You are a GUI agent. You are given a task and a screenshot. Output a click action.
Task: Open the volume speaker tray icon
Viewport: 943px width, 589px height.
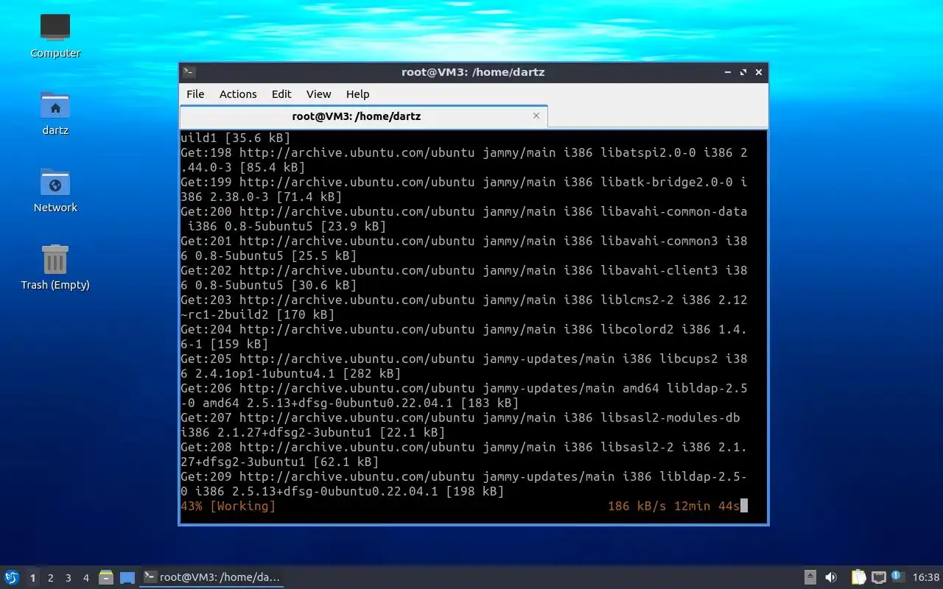pyautogui.click(x=831, y=577)
